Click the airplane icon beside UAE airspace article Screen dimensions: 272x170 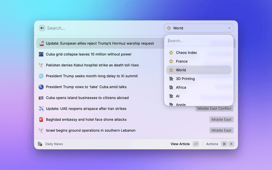[41, 108]
